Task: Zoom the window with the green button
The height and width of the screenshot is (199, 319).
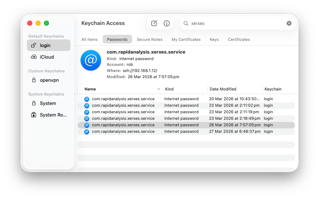Action: point(46,23)
